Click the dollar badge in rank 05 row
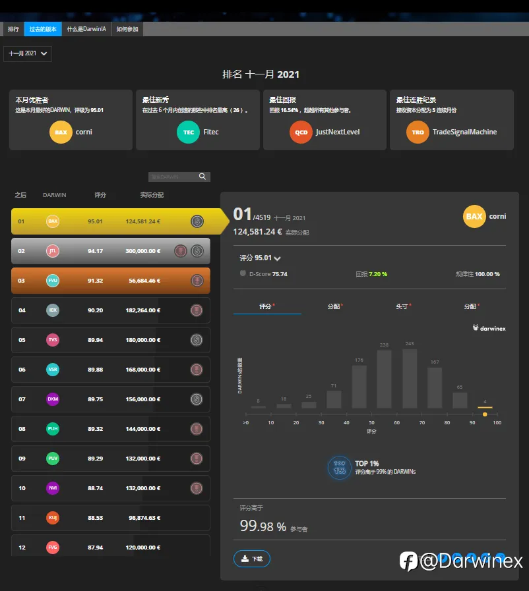The image size is (529, 591). point(197,340)
